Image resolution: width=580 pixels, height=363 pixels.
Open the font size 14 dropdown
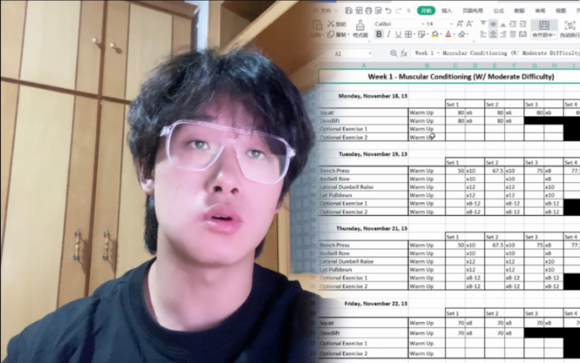coord(451,24)
